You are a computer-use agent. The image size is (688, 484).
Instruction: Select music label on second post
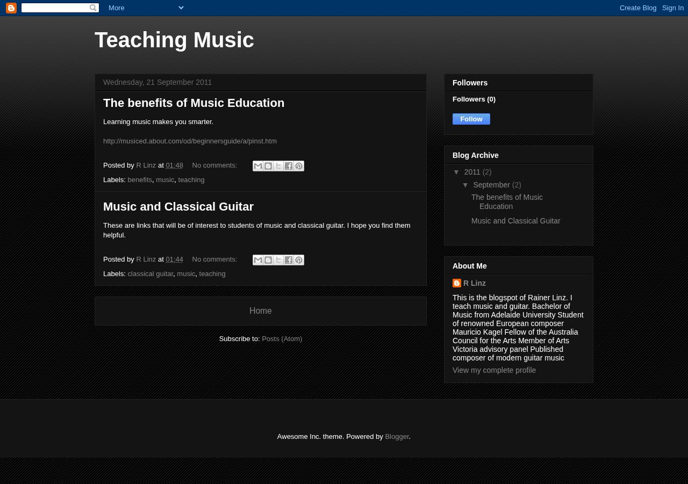(186, 274)
